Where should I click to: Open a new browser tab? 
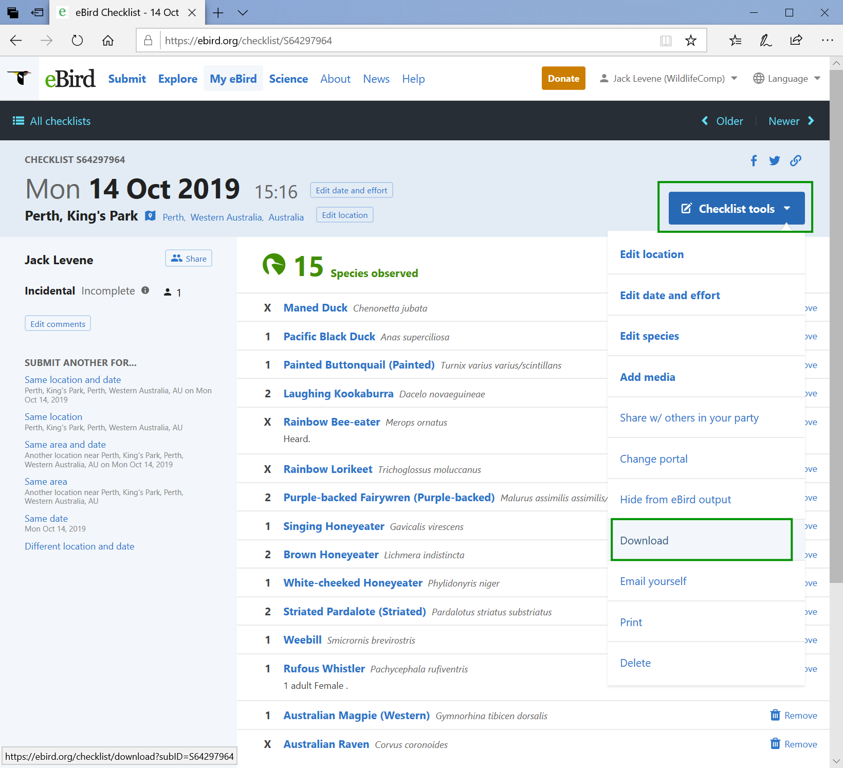point(218,12)
